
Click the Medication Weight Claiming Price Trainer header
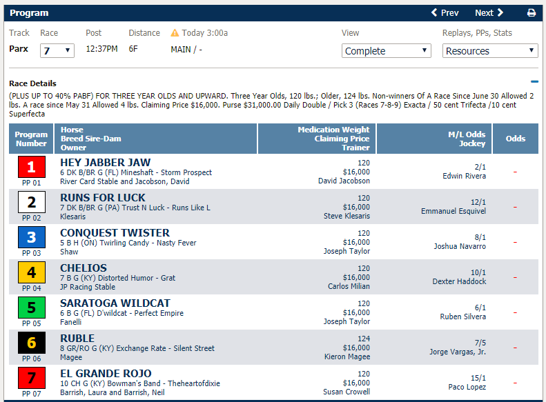317,139
